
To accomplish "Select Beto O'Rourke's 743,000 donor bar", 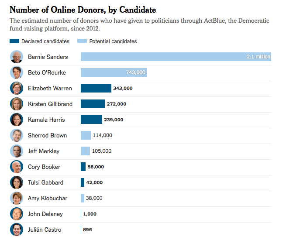I will coord(114,72).
